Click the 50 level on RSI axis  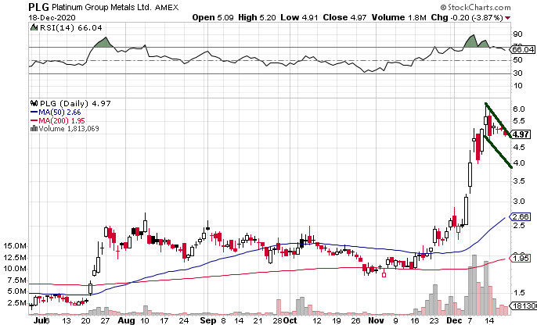pos(518,60)
